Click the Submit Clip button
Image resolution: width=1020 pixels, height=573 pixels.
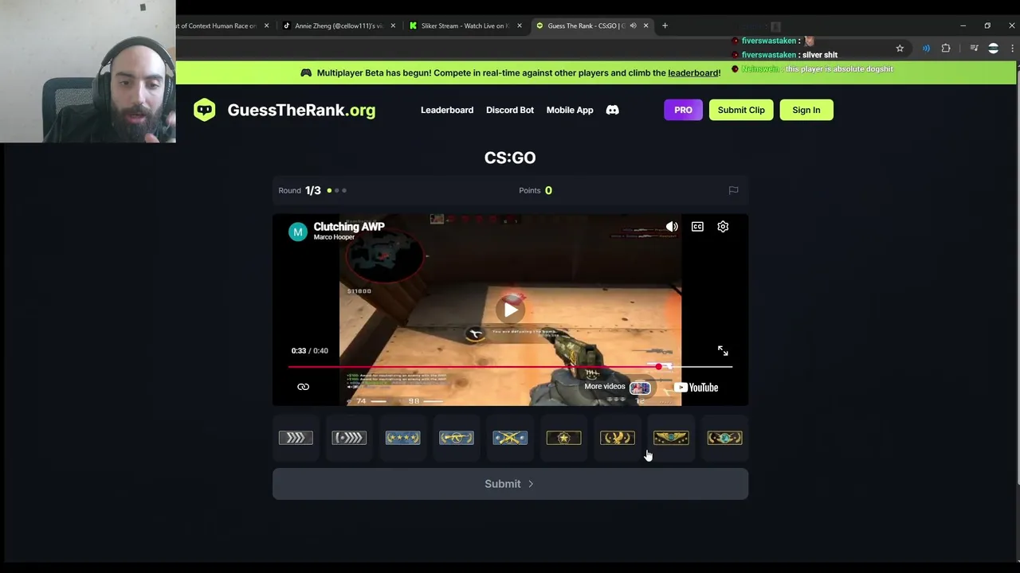tap(741, 110)
